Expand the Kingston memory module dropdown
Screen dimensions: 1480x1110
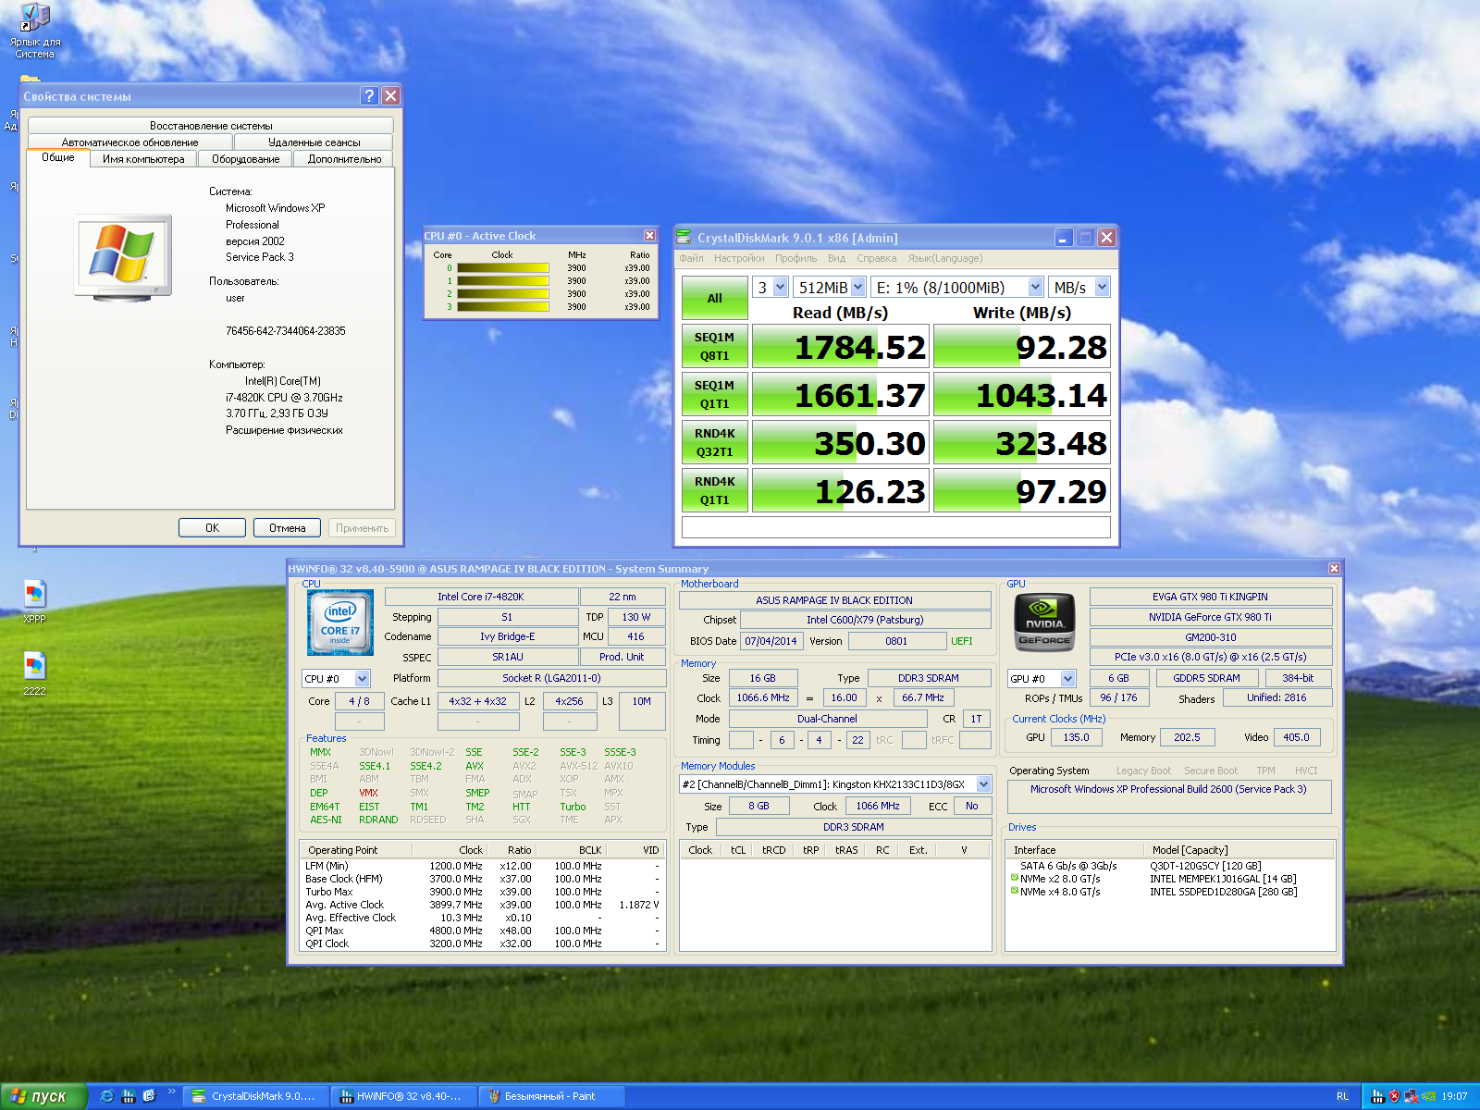tap(983, 784)
